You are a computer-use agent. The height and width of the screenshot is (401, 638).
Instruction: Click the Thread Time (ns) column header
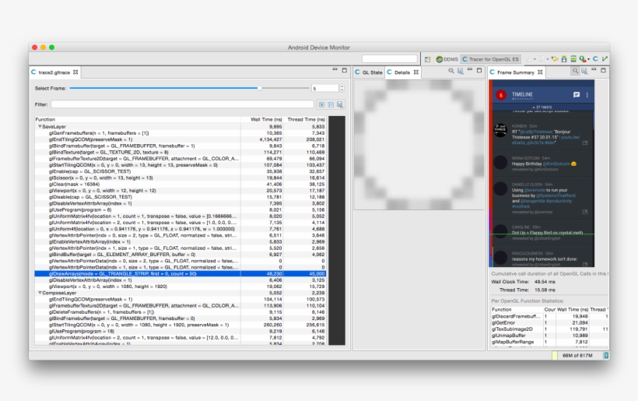305,119
